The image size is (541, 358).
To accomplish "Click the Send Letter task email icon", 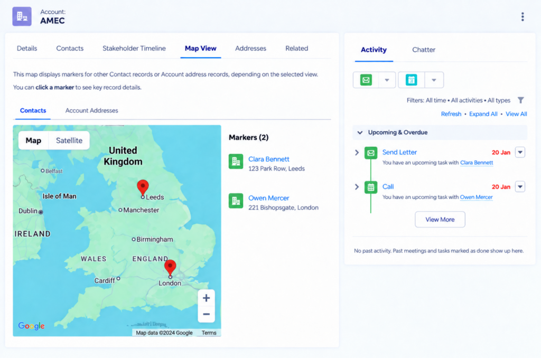I will point(370,153).
